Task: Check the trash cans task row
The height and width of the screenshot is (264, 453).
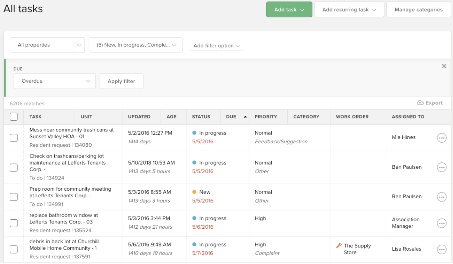Action: (14, 137)
